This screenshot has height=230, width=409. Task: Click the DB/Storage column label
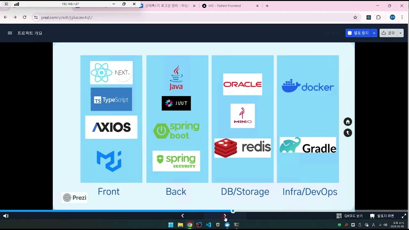[x=245, y=192]
